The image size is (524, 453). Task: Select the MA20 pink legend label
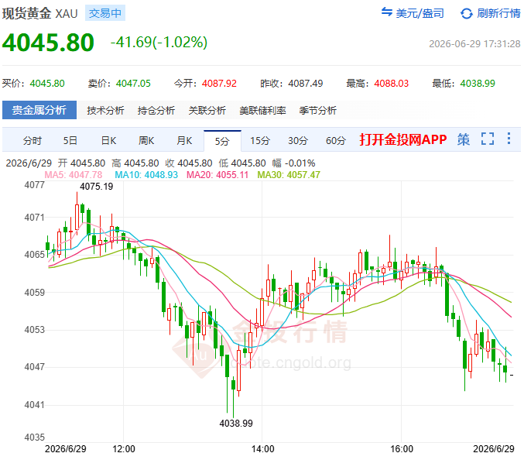[217, 175]
